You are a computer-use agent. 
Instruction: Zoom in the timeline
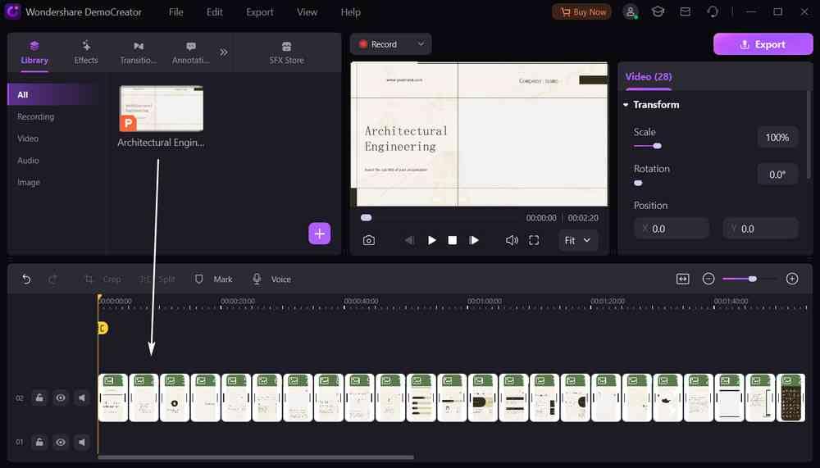point(792,279)
